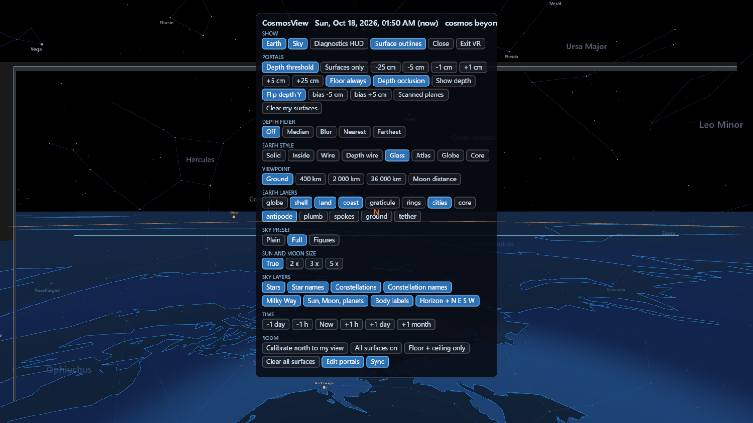Click the Sync room button

pyautogui.click(x=377, y=362)
